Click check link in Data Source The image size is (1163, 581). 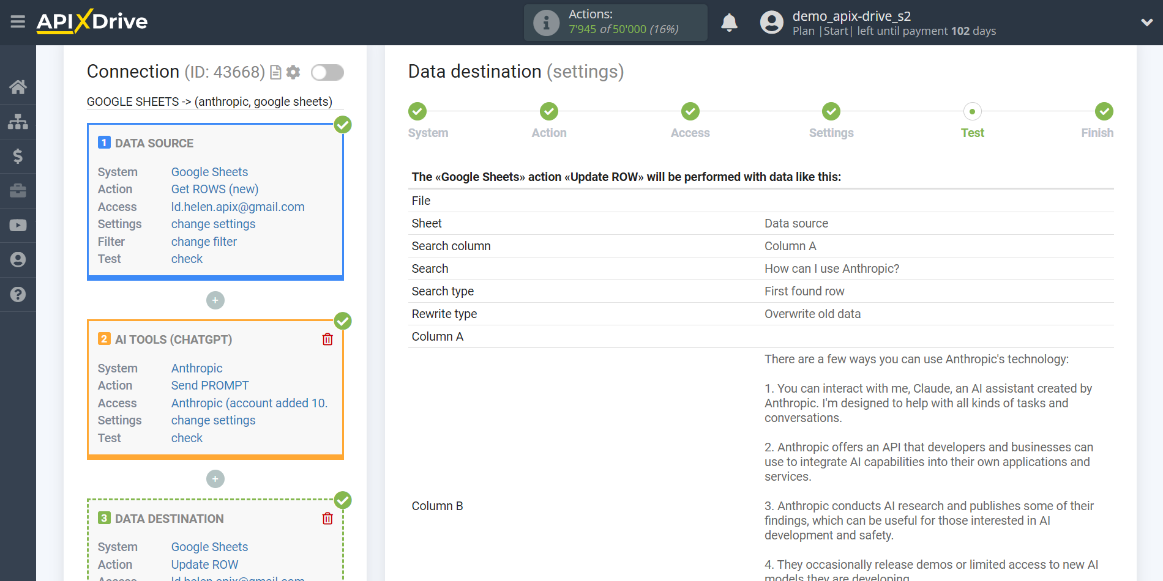(x=187, y=259)
